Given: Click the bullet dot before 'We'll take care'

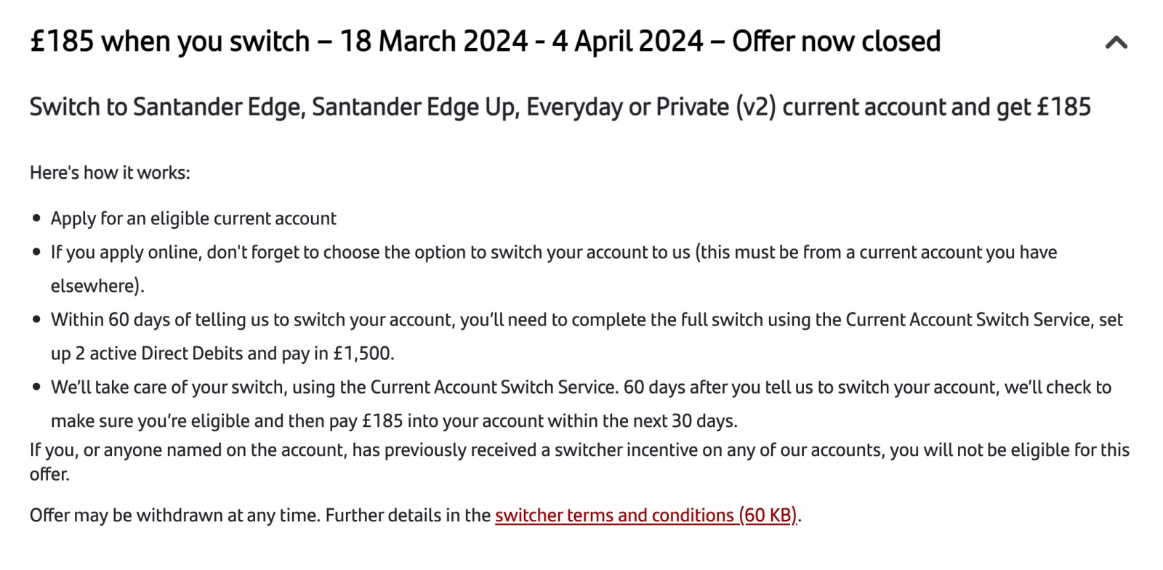Looking at the screenshot, I should click(x=36, y=388).
